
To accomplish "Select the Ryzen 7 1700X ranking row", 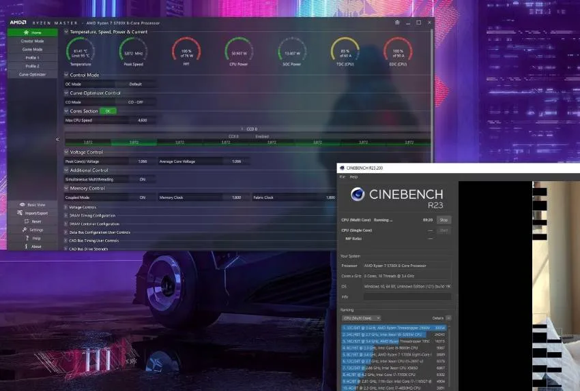I will [x=394, y=354].
